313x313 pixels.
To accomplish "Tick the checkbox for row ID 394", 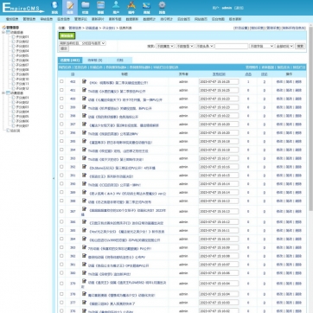I will coord(61,150).
